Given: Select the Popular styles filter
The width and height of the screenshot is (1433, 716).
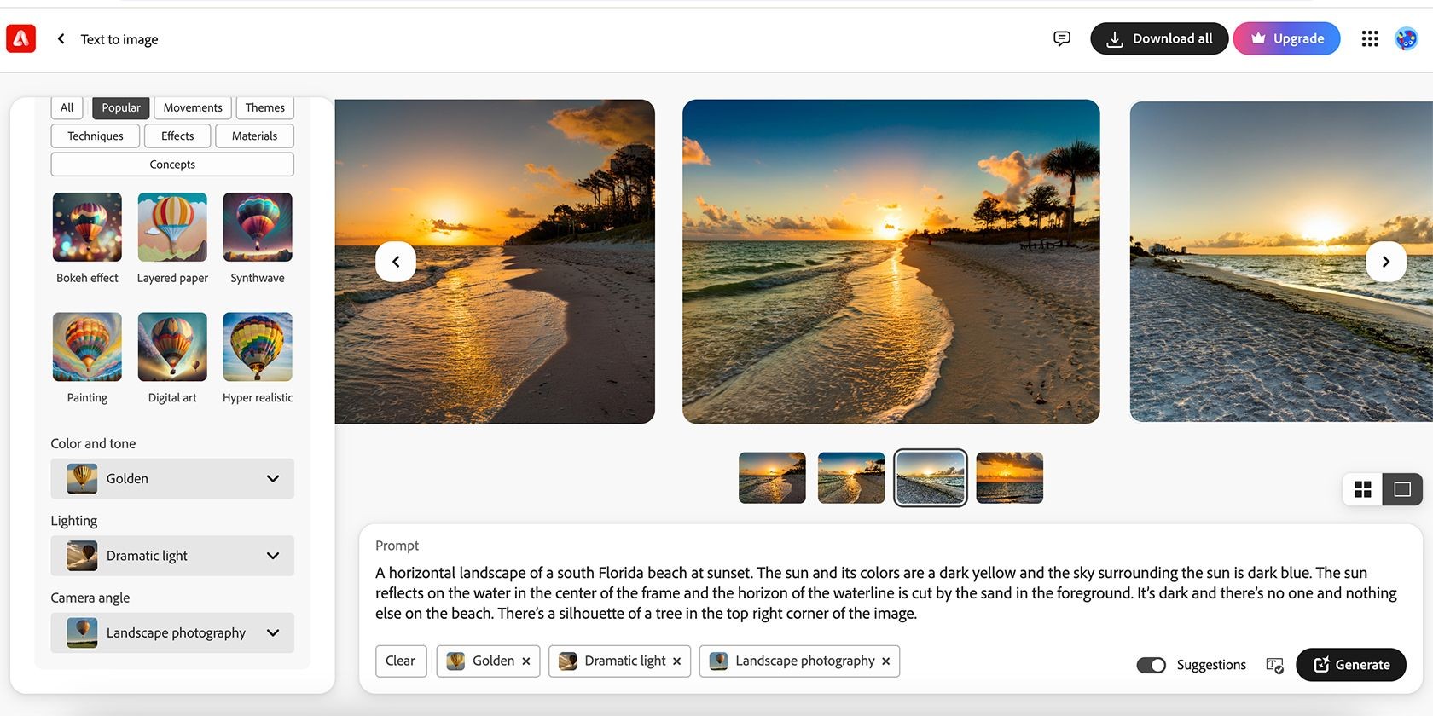Looking at the screenshot, I should [x=121, y=107].
